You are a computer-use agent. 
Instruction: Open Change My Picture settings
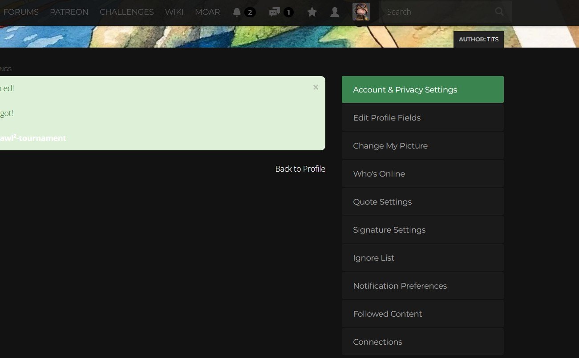[x=423, y=145]
